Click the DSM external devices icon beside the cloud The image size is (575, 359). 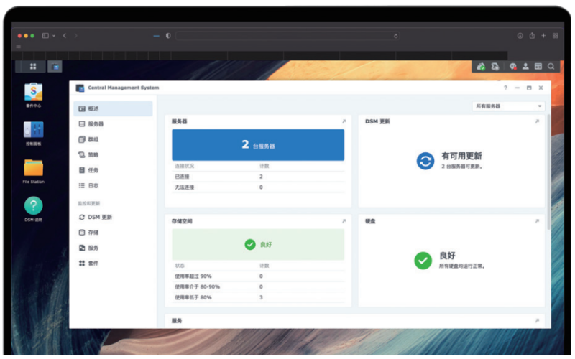(x=495, y=67)
